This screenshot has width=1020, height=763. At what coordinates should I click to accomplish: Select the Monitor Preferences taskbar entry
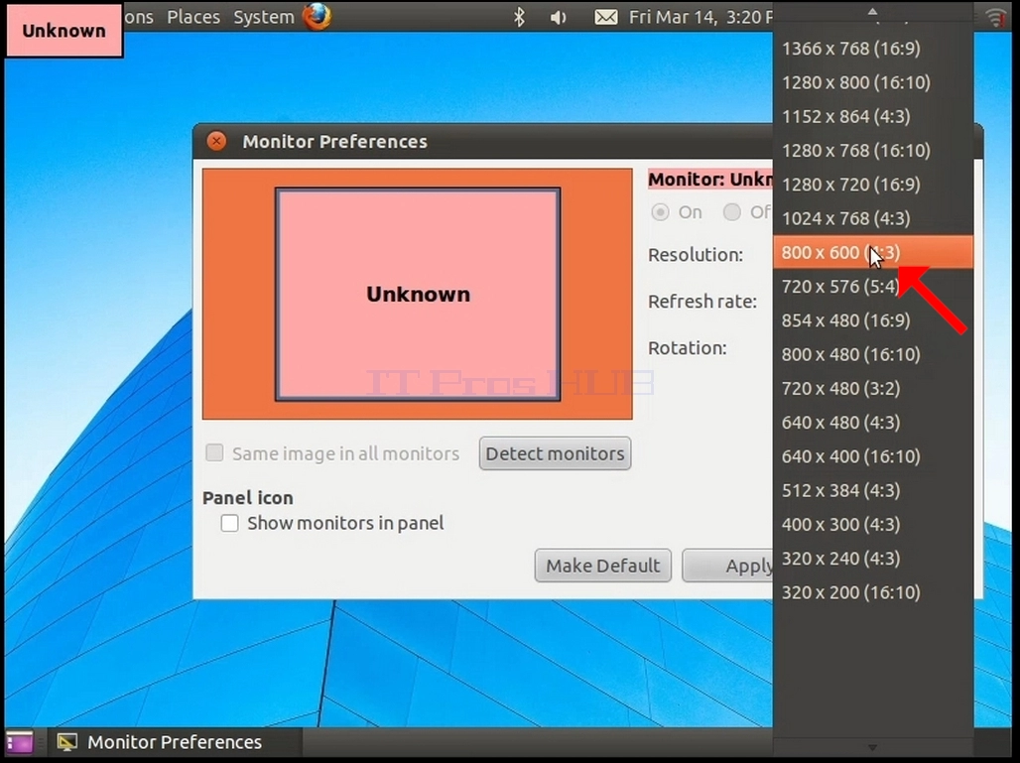(x=174, y=742)
